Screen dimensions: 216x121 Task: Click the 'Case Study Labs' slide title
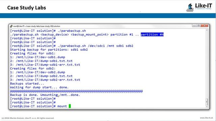pos(27,8)
